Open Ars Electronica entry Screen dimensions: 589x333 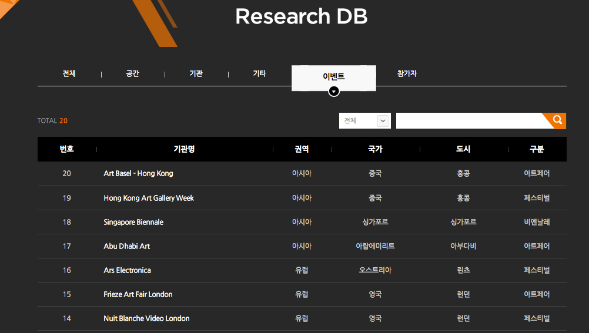[x=128, y=270]
